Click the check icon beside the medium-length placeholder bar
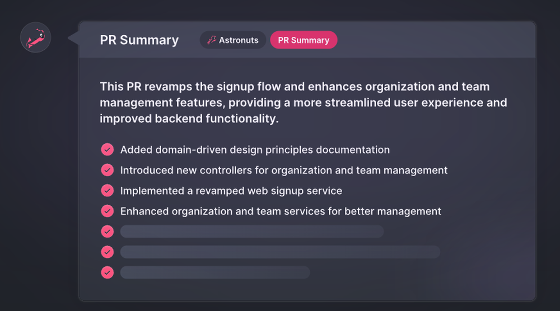 point(107,232)
